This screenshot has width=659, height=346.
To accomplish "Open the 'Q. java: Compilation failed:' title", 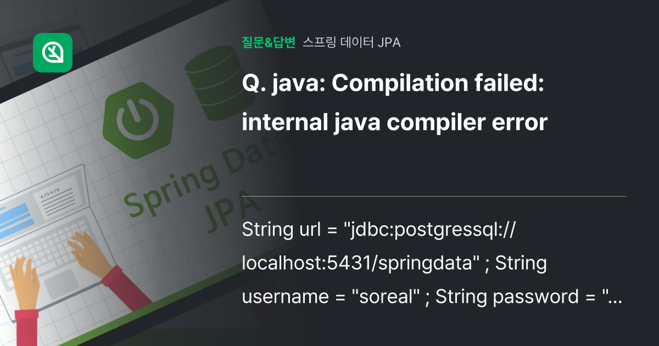I will (x=393, y=84).
